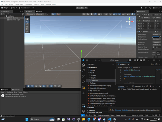
Task: Toggle the Collapse console button
Action: [x=10, y=92]
